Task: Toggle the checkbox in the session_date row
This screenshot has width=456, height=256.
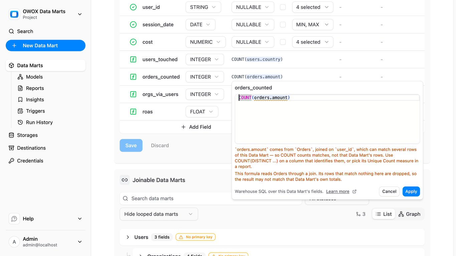Action: click(x=283, y=24)
